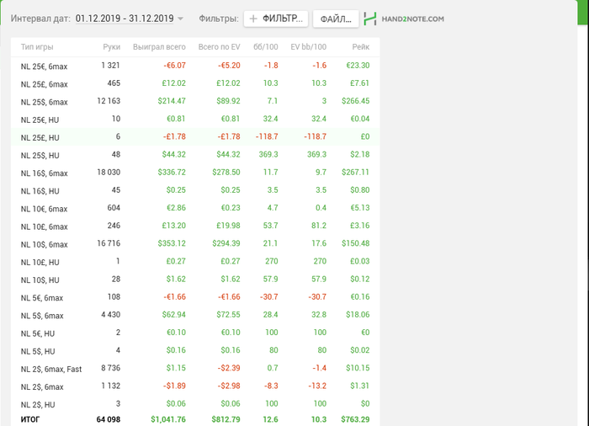Sort by Тип игры column header
The image size is (589, 426).
37,47
